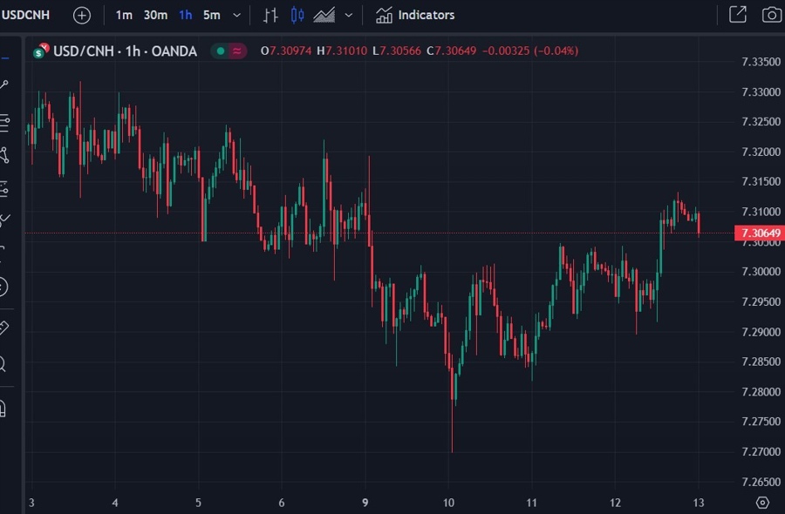Click the low value L7.30566

coord(397,51)
